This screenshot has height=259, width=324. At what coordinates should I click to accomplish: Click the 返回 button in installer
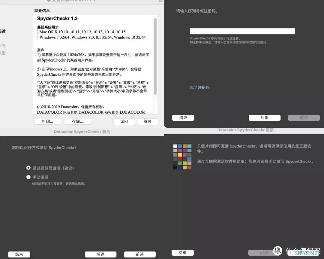(x=124, y=121)
